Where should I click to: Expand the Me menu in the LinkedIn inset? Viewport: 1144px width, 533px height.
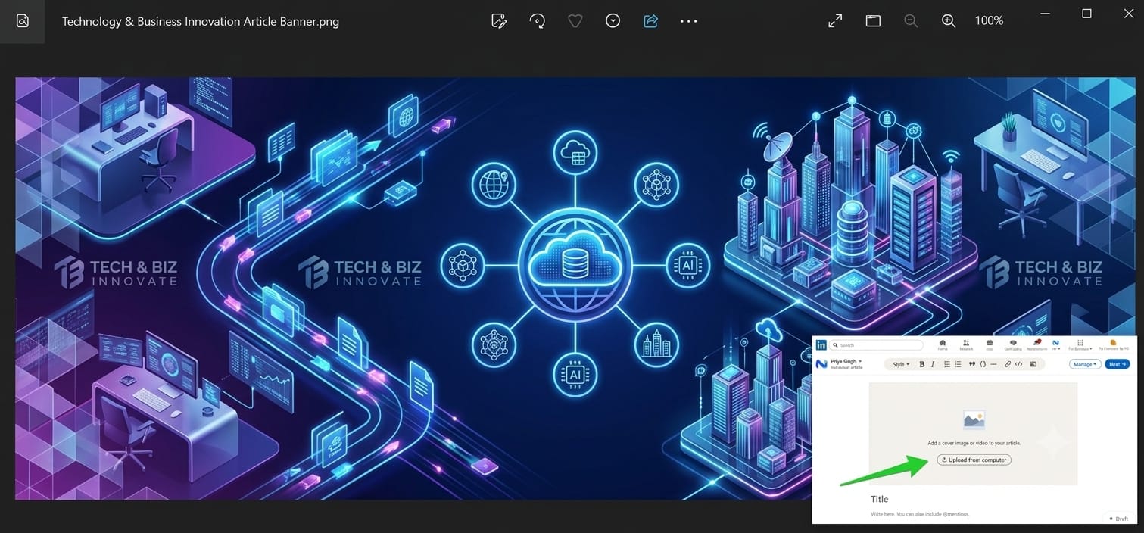click(1055, 345)
